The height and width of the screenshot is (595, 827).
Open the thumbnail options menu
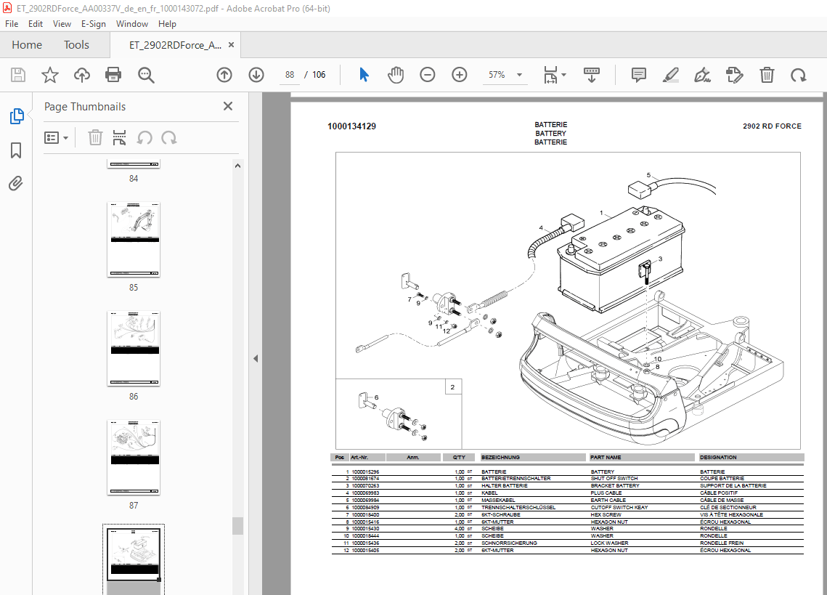point(56,137)
